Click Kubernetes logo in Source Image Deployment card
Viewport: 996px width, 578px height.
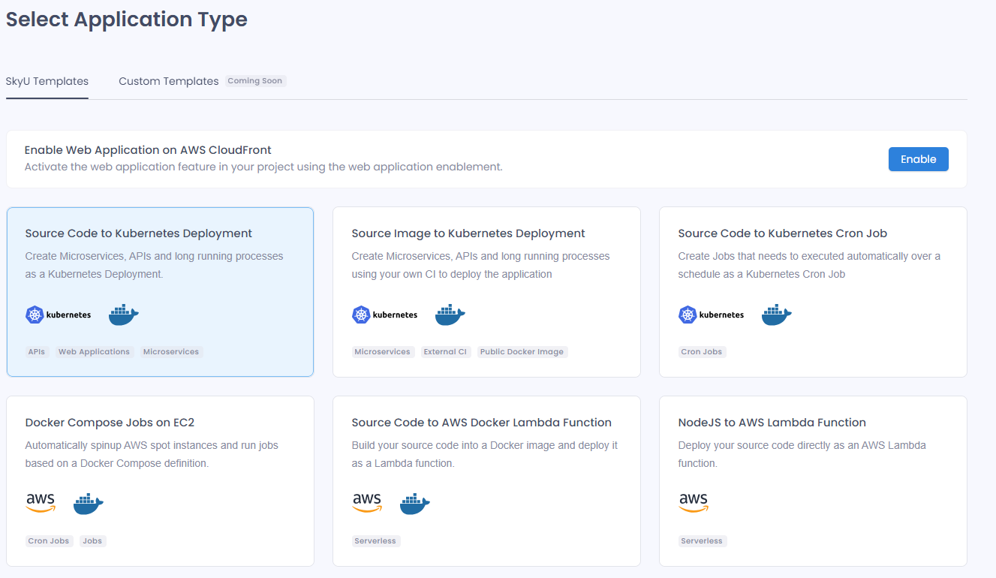385,315
